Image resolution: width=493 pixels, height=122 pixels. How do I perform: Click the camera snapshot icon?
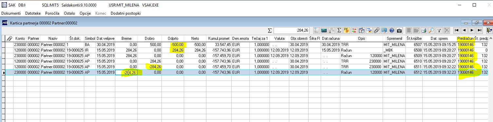pyautogui.click(x=399, y=30)
